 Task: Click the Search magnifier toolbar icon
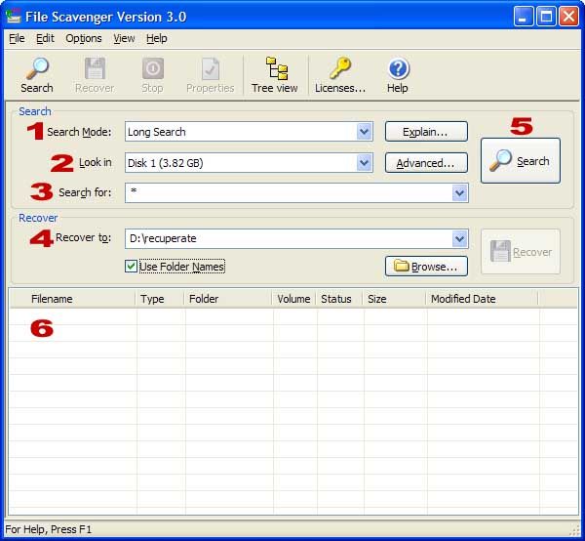(x=37, y=68)
